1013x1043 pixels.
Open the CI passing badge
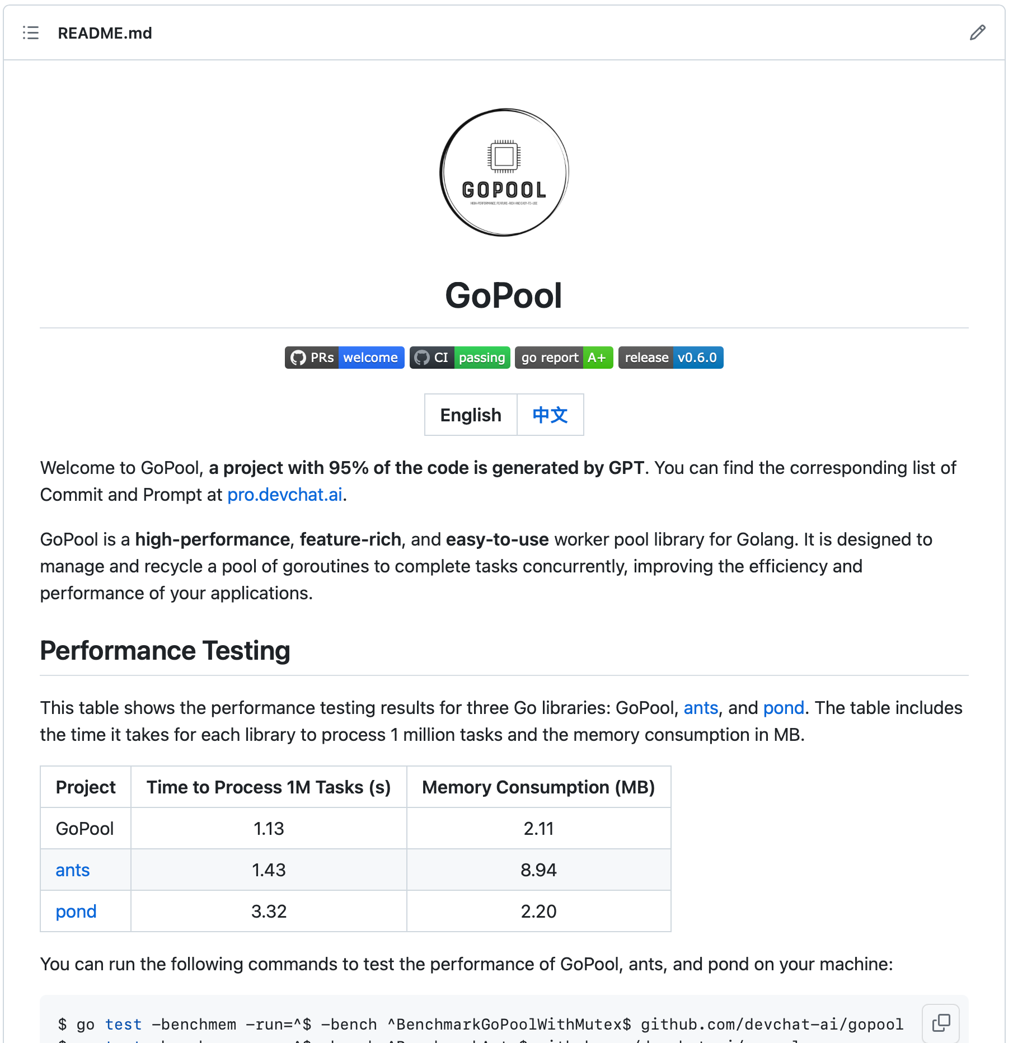click(459, 358)
